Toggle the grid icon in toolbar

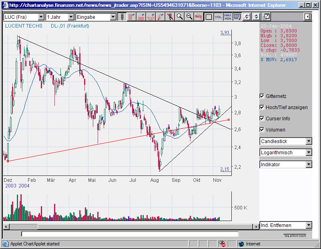pyautogui.click(x=209, y=17)
